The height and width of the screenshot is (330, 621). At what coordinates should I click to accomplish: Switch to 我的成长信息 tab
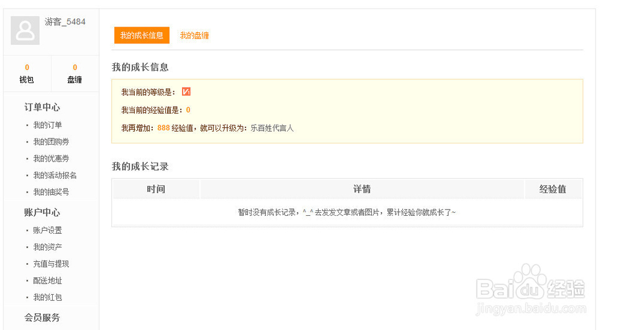tap(142, 35)
